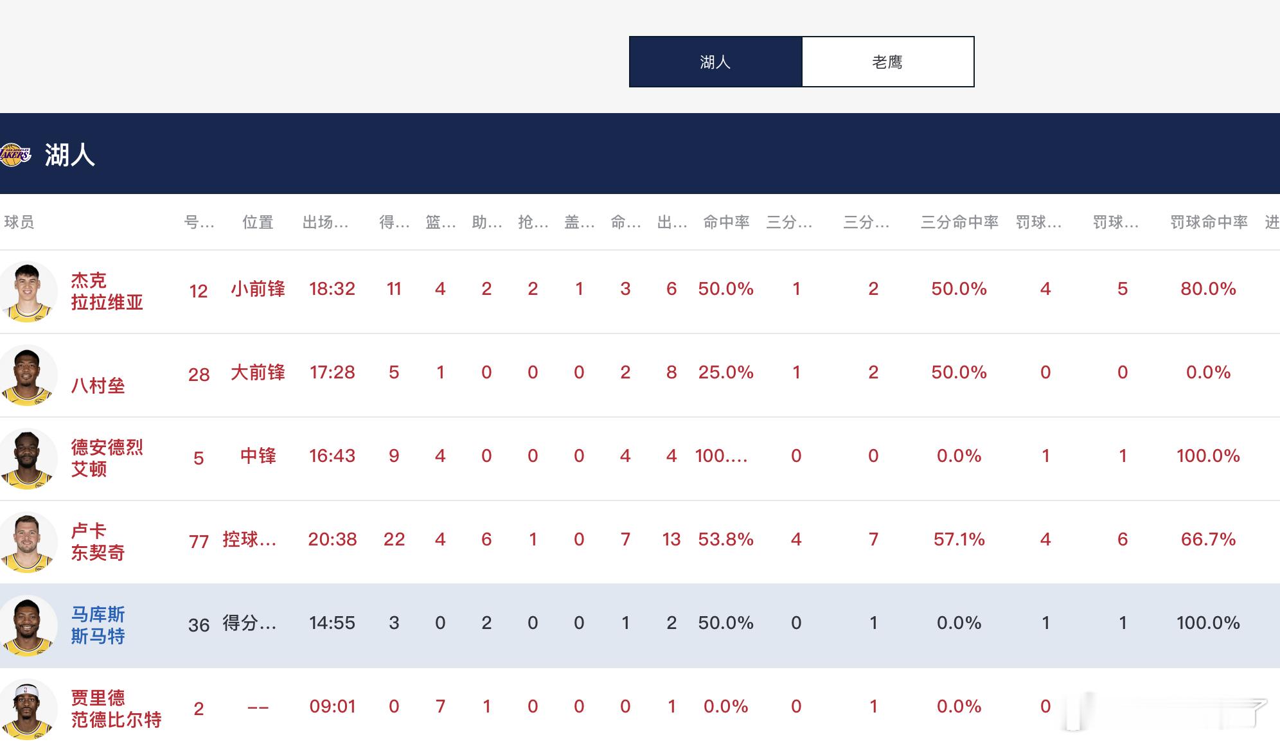Select the 湖人 team tab
The width and height of the screenshot is (1280, 744).
click(x=715, y=62)
